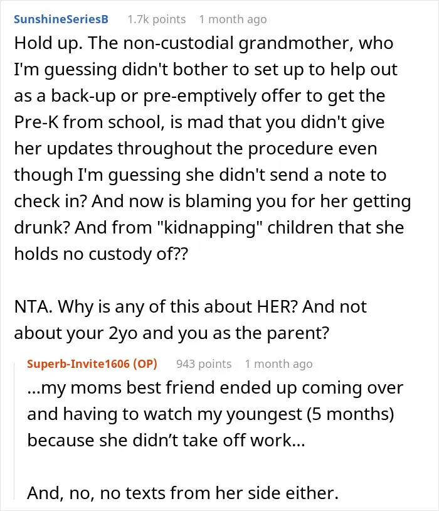This screenshot has height=511, width=439.
Task: Open Superb-Invite1606 profile link
Action: pos(78,363)
